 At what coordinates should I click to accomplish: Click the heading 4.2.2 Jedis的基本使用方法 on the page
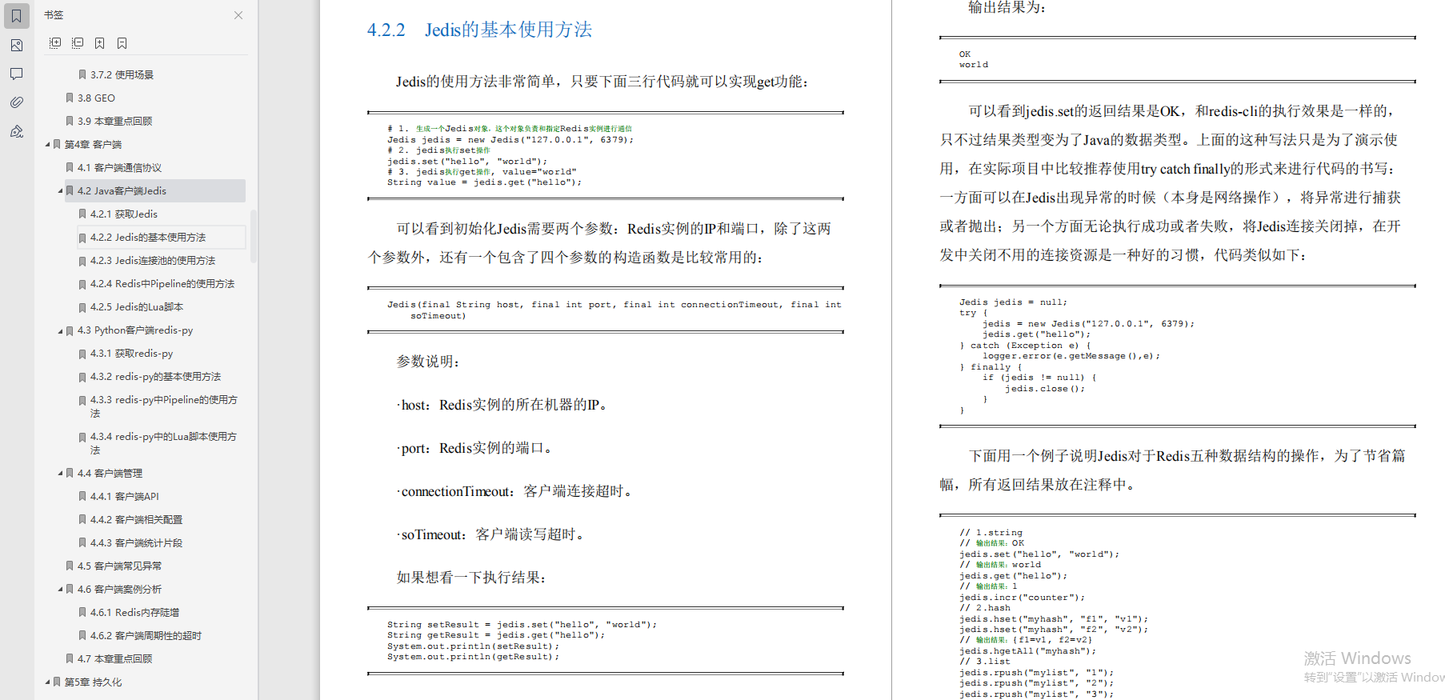coord(479,30)
